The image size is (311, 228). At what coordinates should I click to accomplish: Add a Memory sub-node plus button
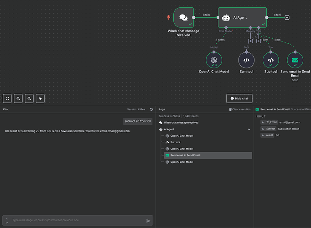tap(250, 41)
